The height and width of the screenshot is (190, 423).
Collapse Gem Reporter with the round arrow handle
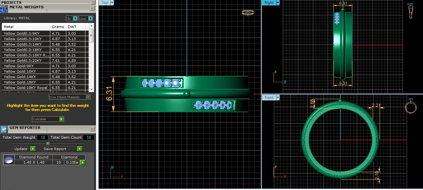point(48,143)
